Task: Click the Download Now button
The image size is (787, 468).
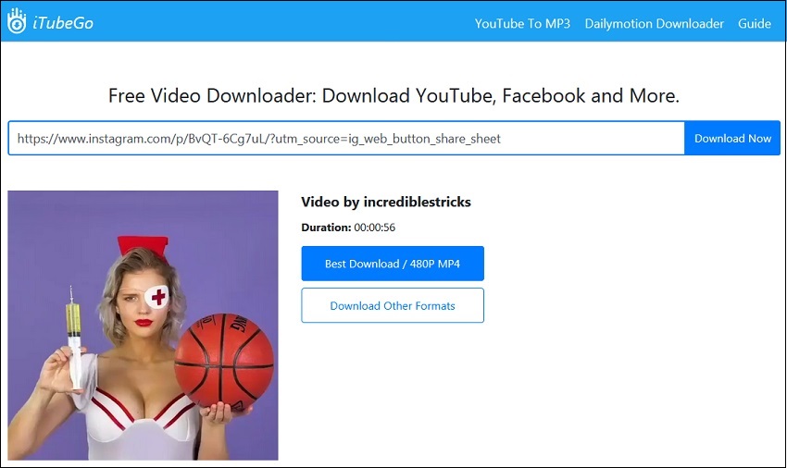Action: pyautogui.click(x=732, y=138)
